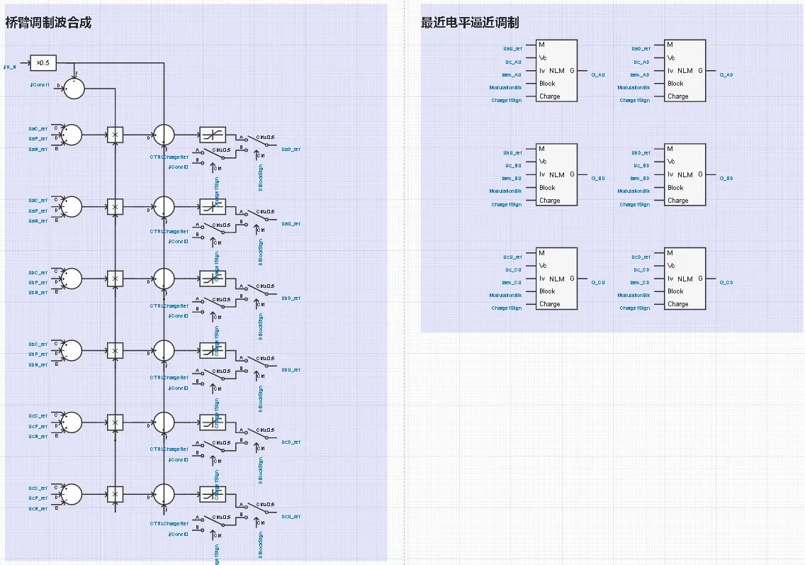Click the Const1 input signal label
Screen dimensions: 805x565
coord(40,85)
